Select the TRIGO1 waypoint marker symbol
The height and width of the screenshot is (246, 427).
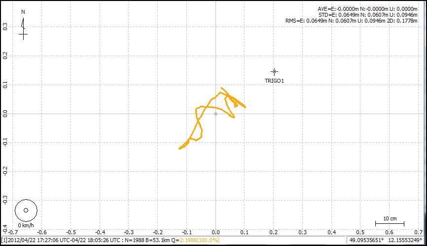tap(274, 72)
